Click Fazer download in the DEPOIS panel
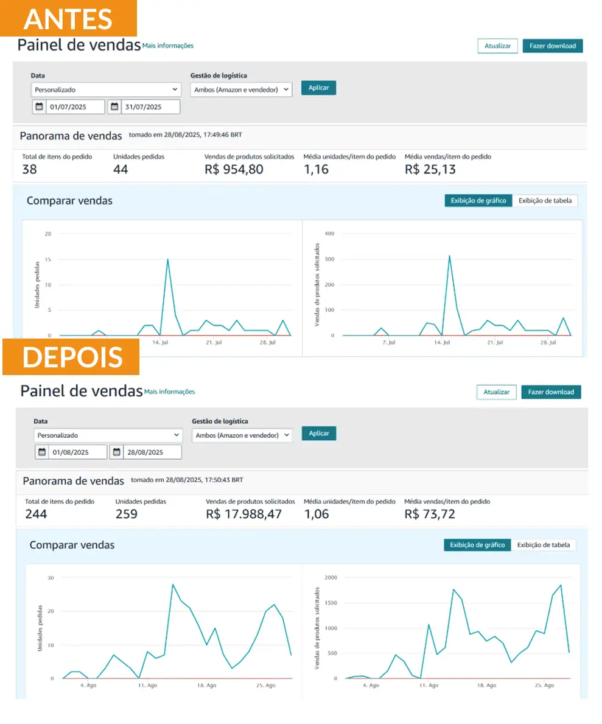602x724 pixels. coord(551,392)
